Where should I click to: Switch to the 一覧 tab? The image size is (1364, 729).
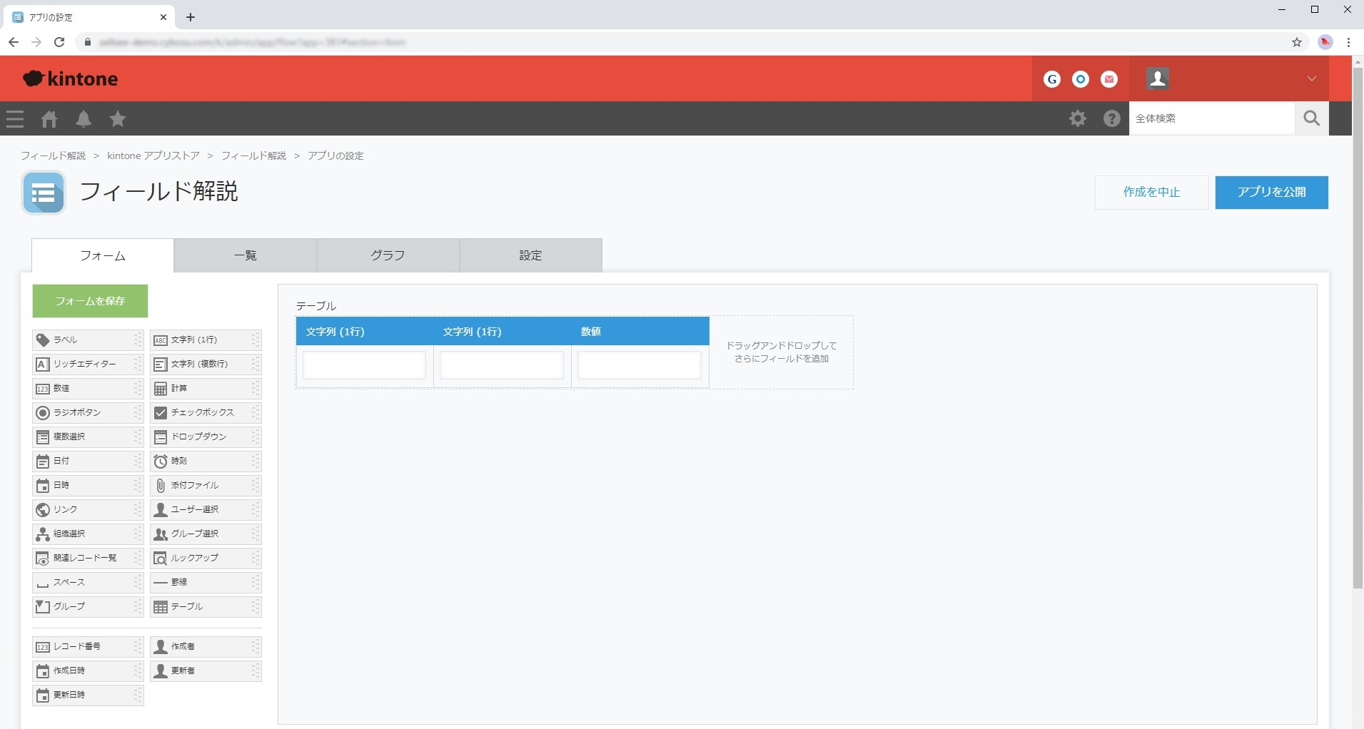point(246,255)
